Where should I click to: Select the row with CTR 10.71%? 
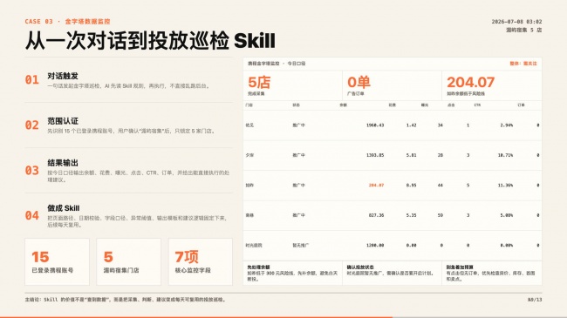(393, 155)
